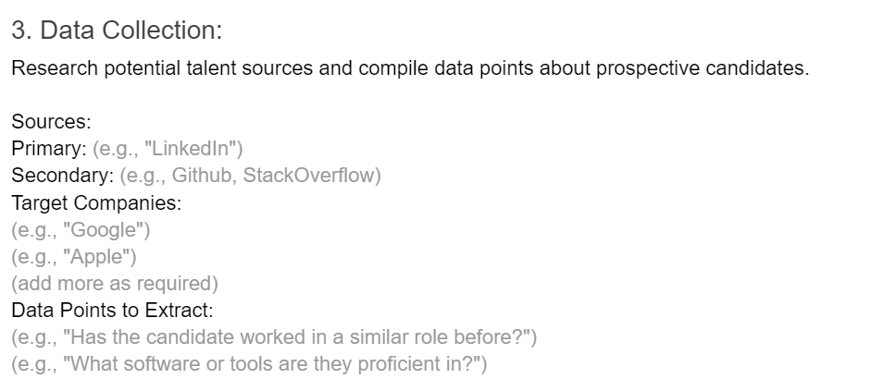Click the "Target Companies:" label
Screen dimensions: 882x391
pyautogui.click(x=96, y=202)
